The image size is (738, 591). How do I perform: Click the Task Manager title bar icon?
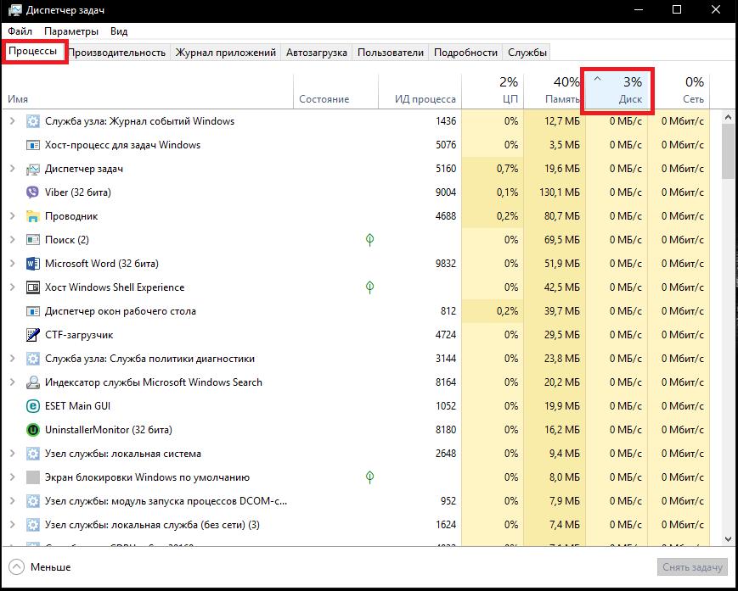[15, 10]
